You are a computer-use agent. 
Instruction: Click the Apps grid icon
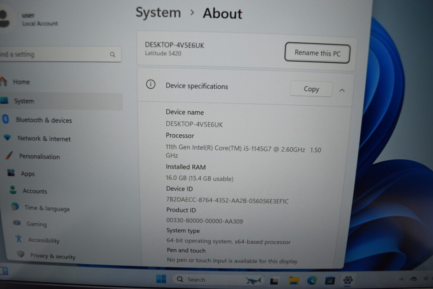tap(11, 173)
